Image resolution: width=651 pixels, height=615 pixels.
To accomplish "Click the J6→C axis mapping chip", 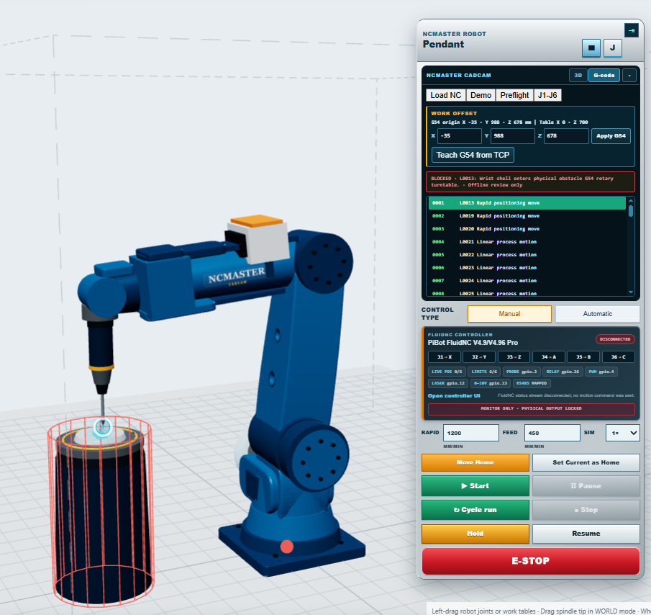I will (x=618, y=357).
